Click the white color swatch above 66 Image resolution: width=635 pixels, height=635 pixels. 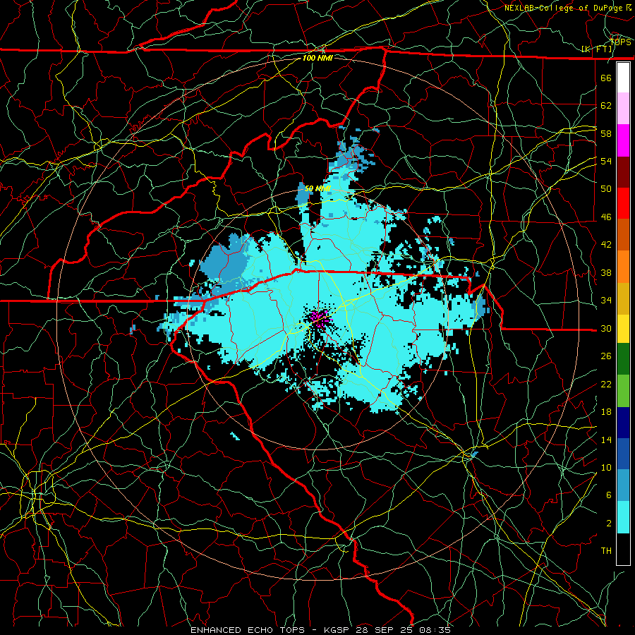pos(623,78)
